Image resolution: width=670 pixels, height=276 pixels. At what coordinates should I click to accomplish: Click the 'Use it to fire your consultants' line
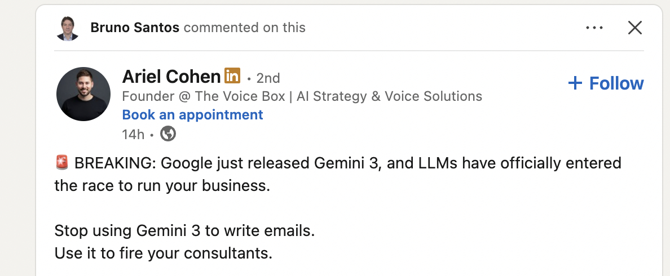pyautogui.click(x=164, y=253)
